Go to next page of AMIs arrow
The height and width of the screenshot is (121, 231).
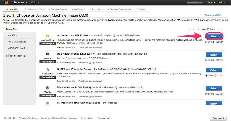pos(218,29)
